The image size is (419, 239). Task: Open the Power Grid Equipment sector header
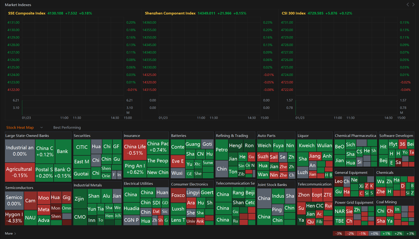click(354, 202)
